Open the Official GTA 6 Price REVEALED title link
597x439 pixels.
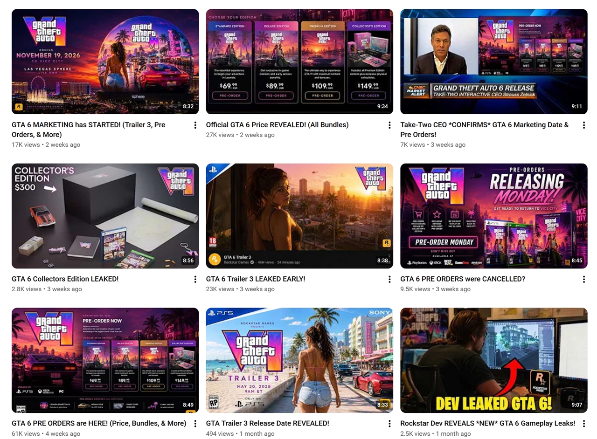click(278, 125)
